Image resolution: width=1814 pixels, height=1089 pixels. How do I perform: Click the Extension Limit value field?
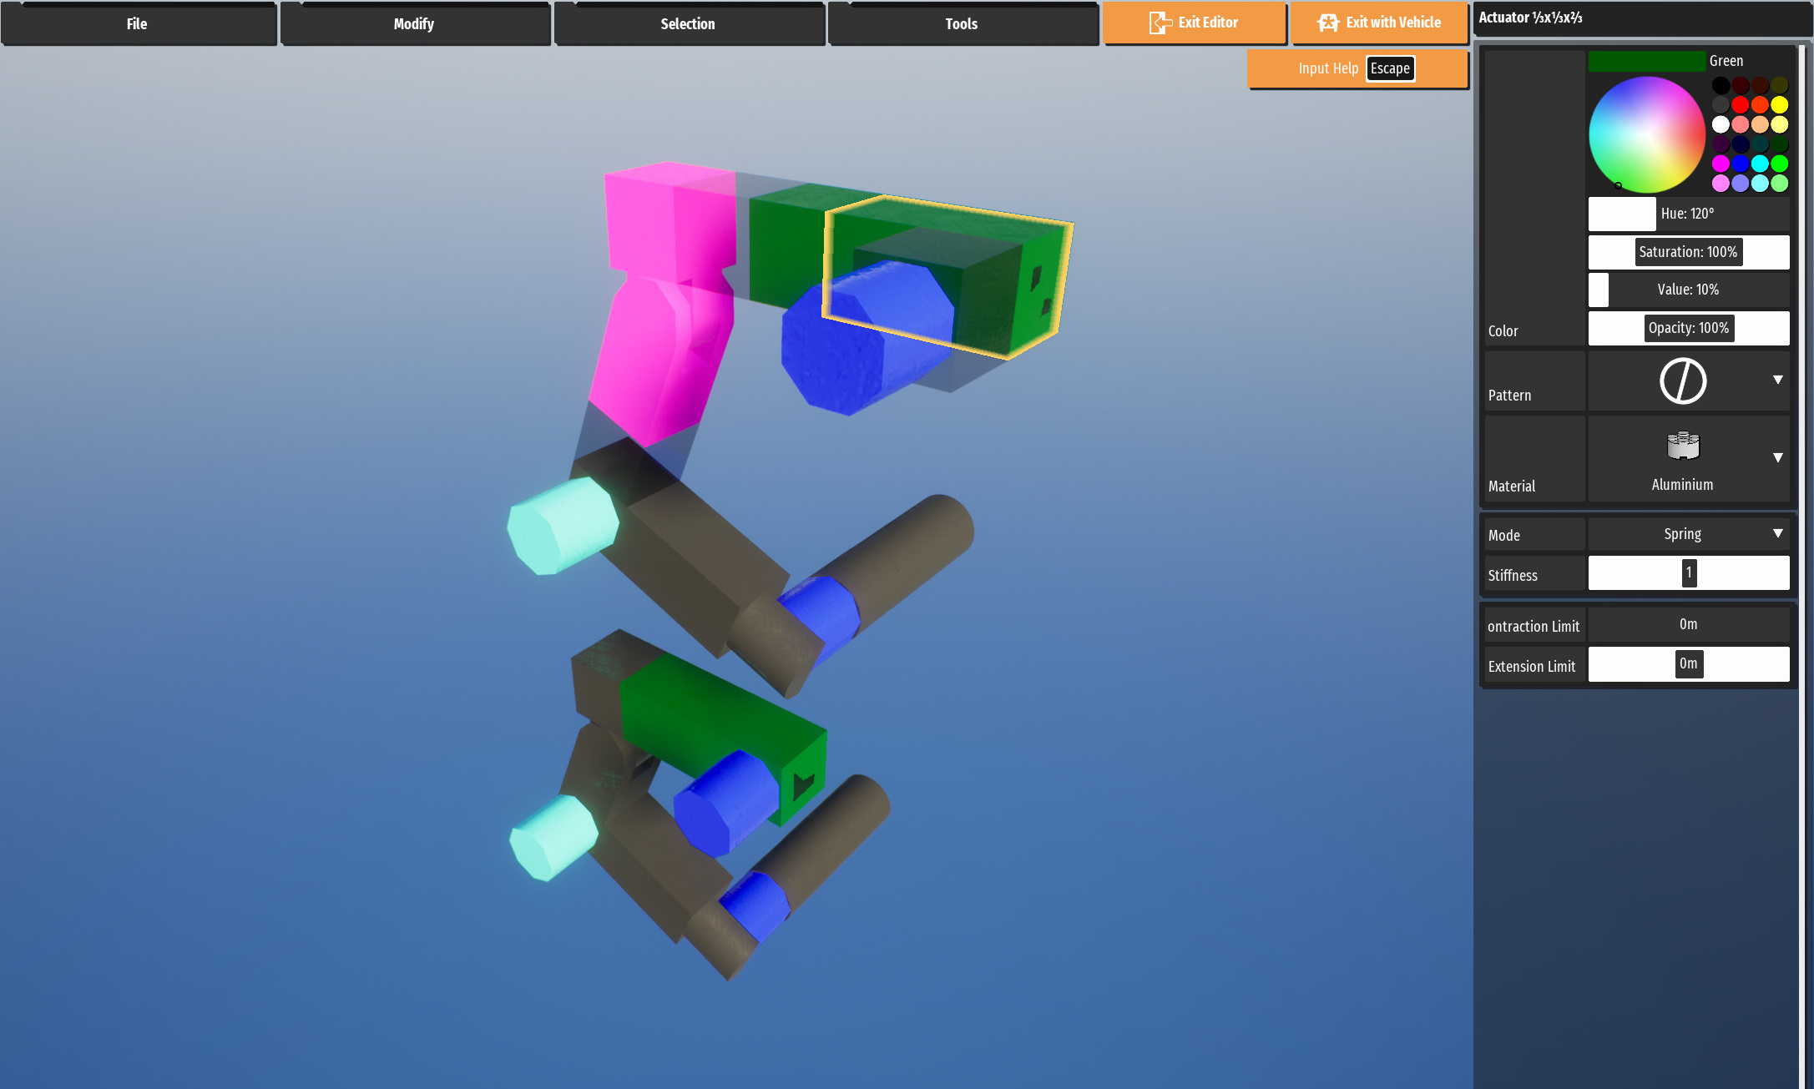(1688, 664)
